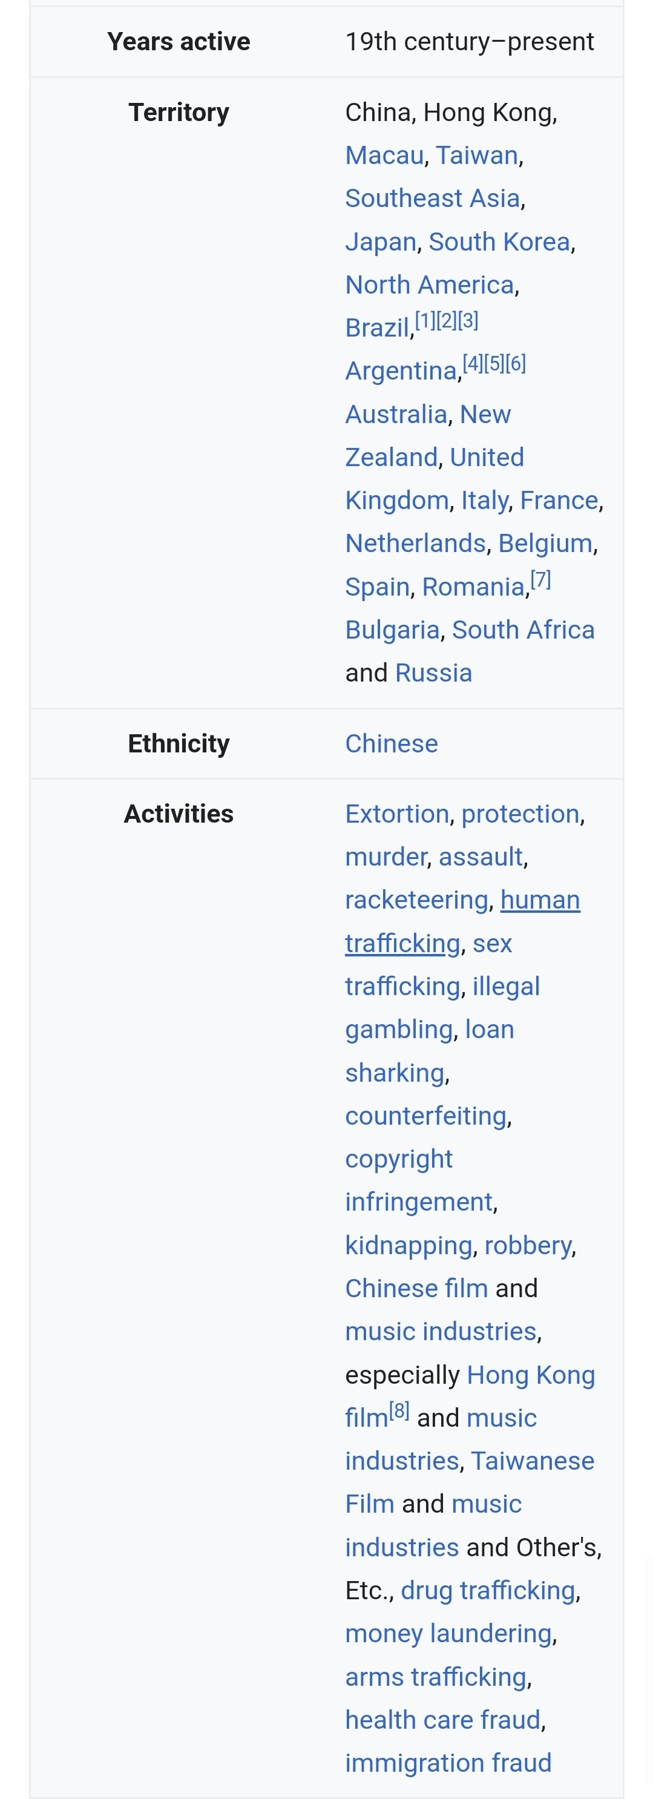The height and width of the screenshot is (1799, 653).
Task: Open the North America link
Action: pyautogui.click(x=430, y=286)
